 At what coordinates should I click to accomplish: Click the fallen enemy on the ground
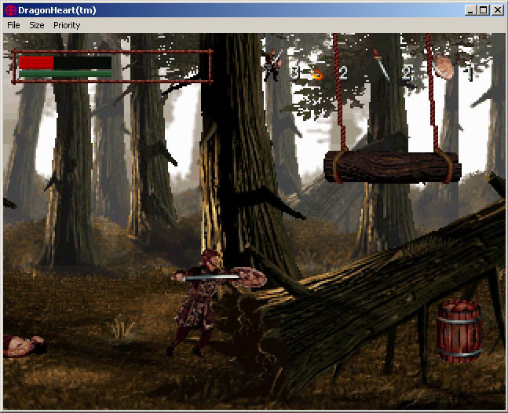tap(24, 345)
